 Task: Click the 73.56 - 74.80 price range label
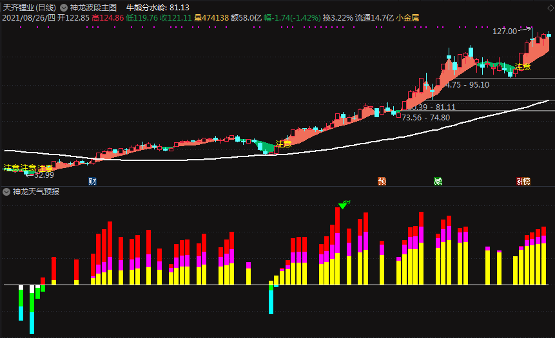point(426,118)
